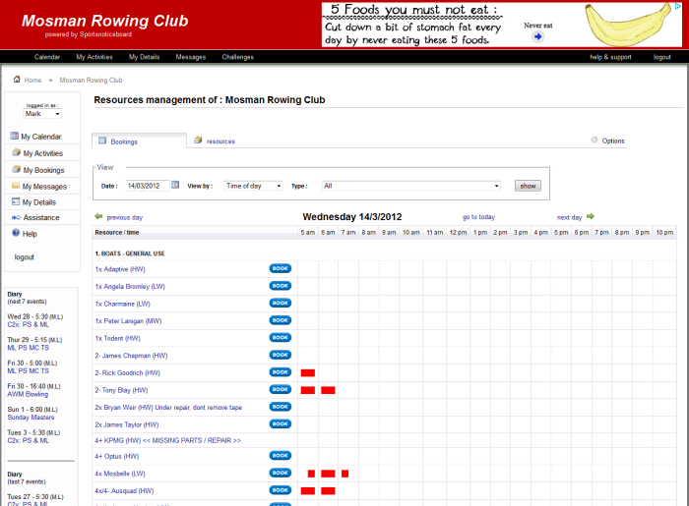Click Ausquad 5 am red booking block
Image resolution: width=689 pixels, height=506 pixels.
point(307,490)
